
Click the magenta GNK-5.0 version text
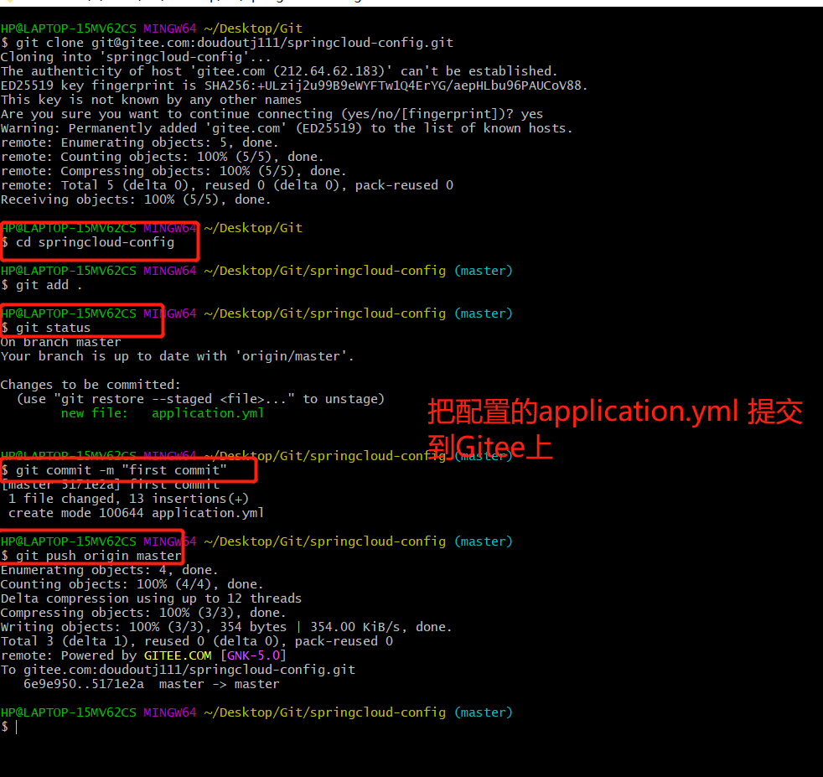pyautogui.click(x=253, y=655)
